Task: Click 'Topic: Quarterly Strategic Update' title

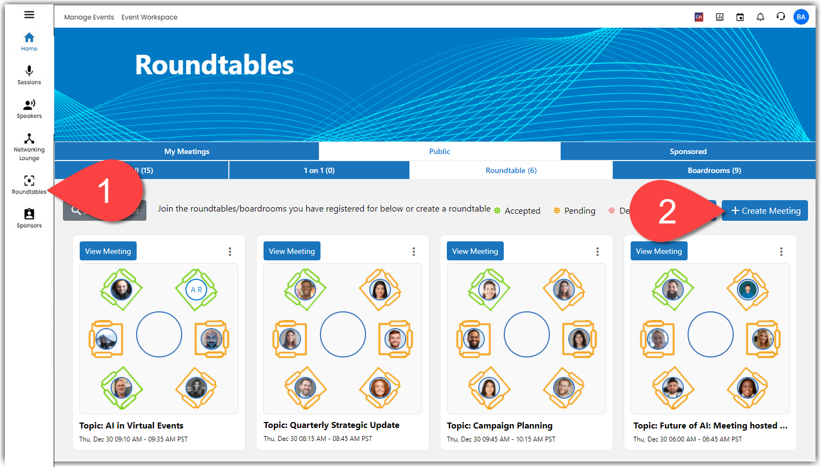Action: tap(331, 425)
